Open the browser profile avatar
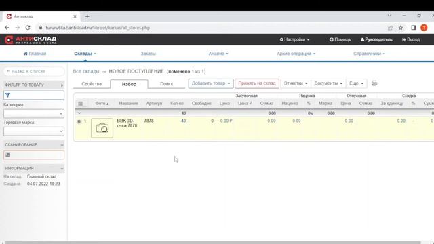The height and width of the screenshot is (244, 434). point(424,28)
